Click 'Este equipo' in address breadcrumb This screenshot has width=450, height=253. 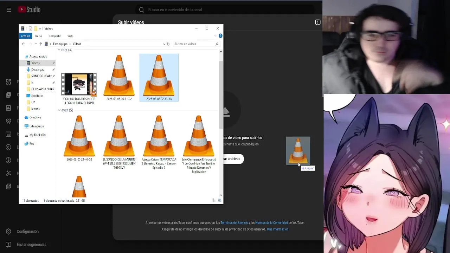(60, 44)
